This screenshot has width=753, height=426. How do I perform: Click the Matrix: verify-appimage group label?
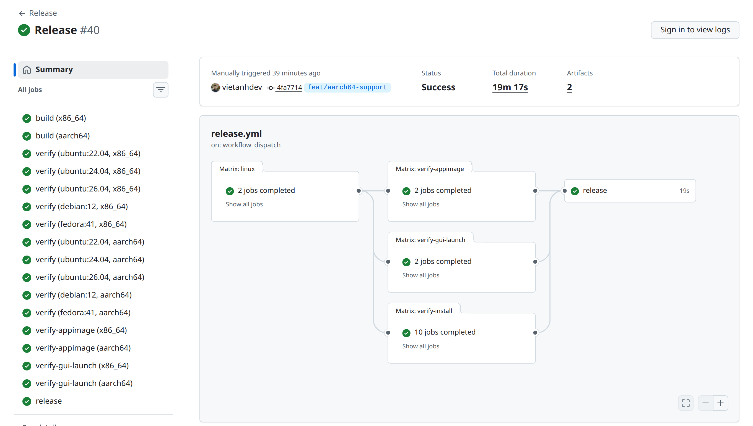click(x=430, y=169)
